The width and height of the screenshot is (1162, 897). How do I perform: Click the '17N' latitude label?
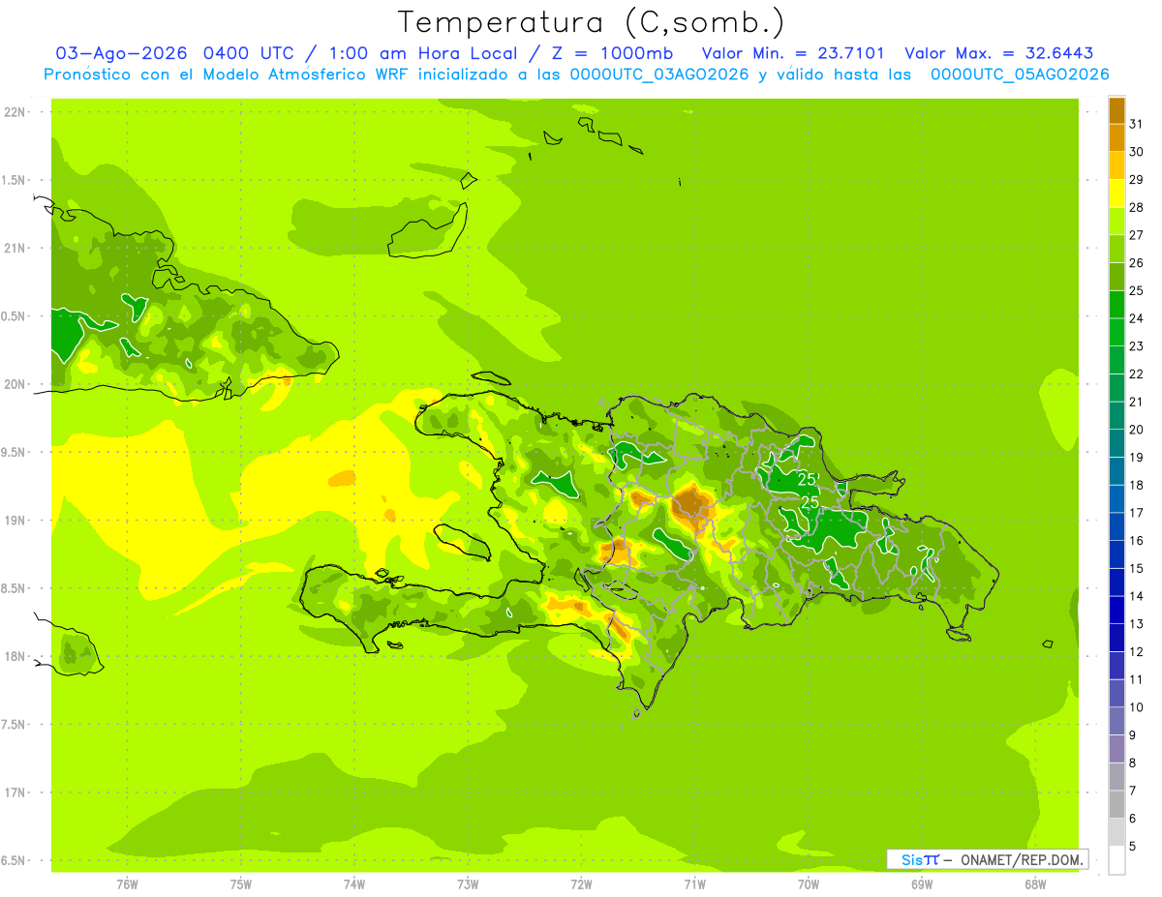[x=15, y=792]
